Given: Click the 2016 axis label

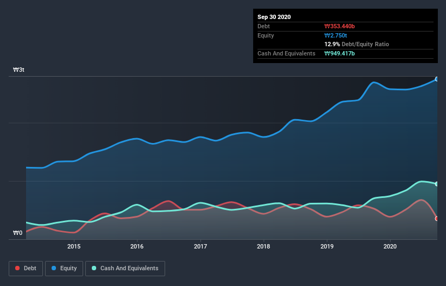Looking at the screenshot, I should coord(137,246).
